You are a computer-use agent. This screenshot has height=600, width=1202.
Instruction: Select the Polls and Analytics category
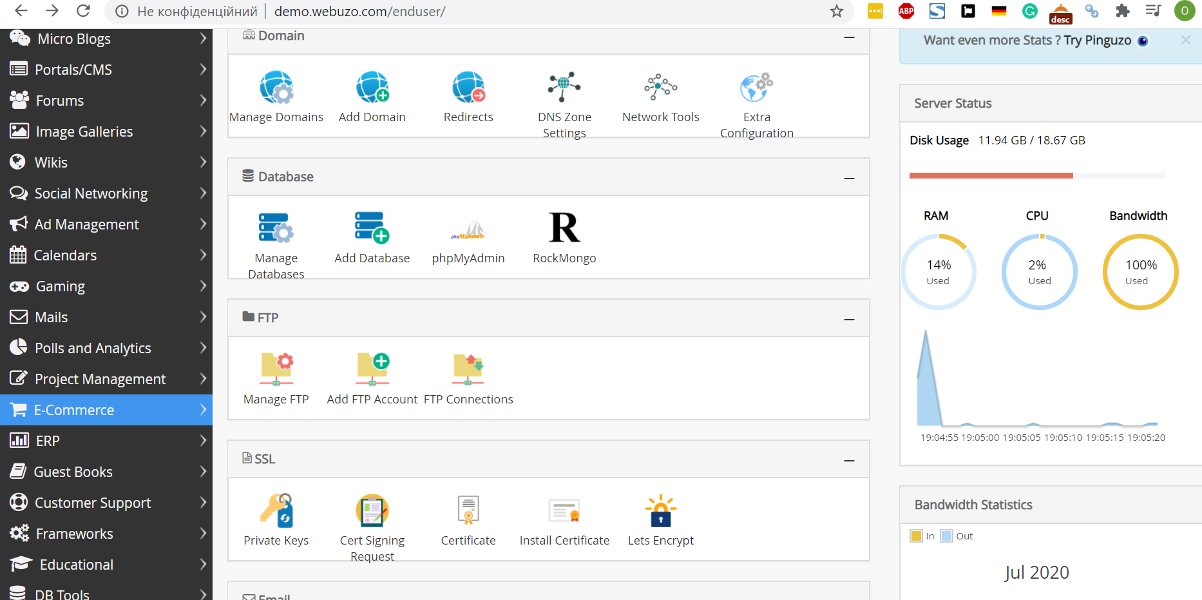(x=106, y=348)
